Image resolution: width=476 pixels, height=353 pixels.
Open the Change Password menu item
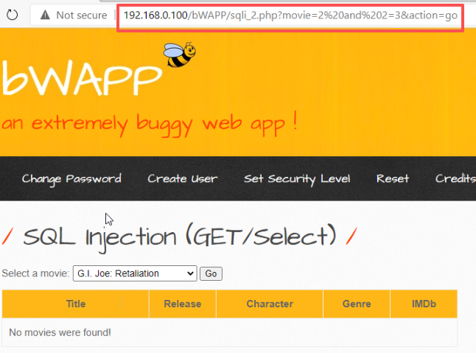click(x=71, y=179)
